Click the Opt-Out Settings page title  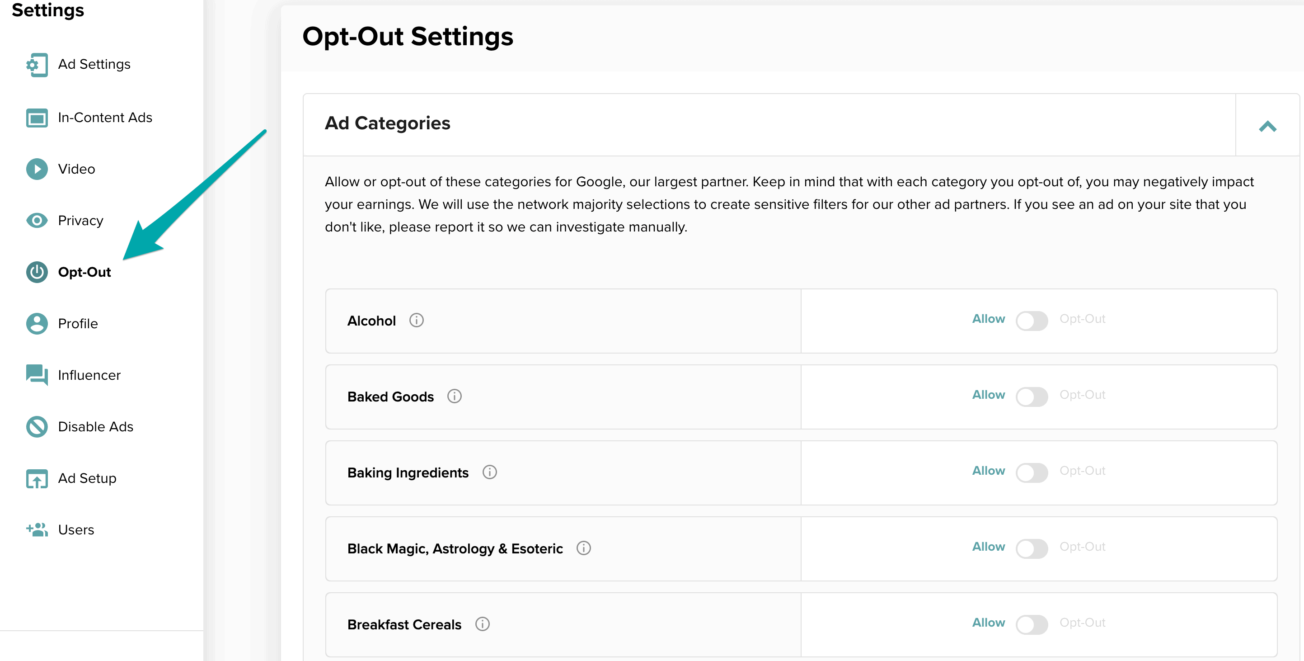(408, 36)
